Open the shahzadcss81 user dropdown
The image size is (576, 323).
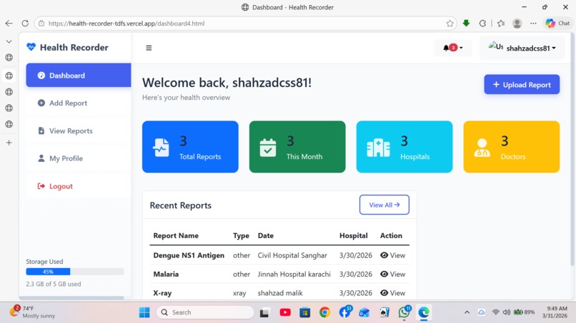[x=522, y=48]
